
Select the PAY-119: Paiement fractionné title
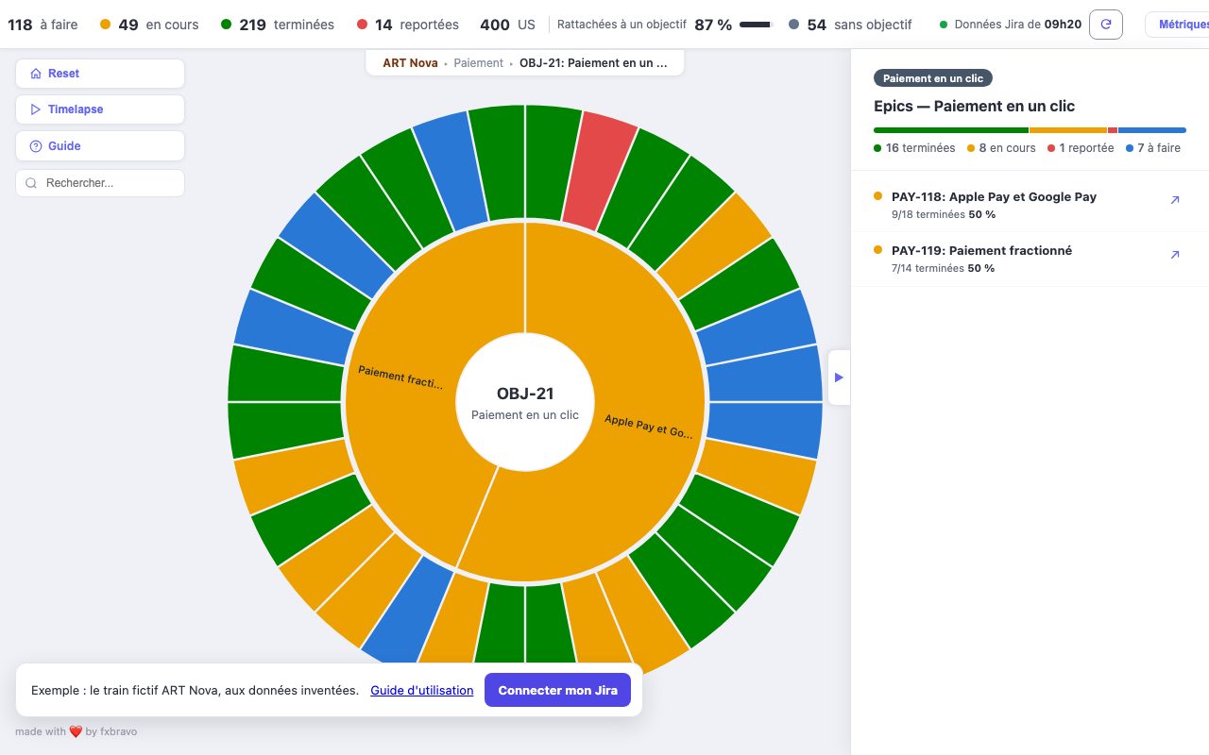(x=981, y=250)
